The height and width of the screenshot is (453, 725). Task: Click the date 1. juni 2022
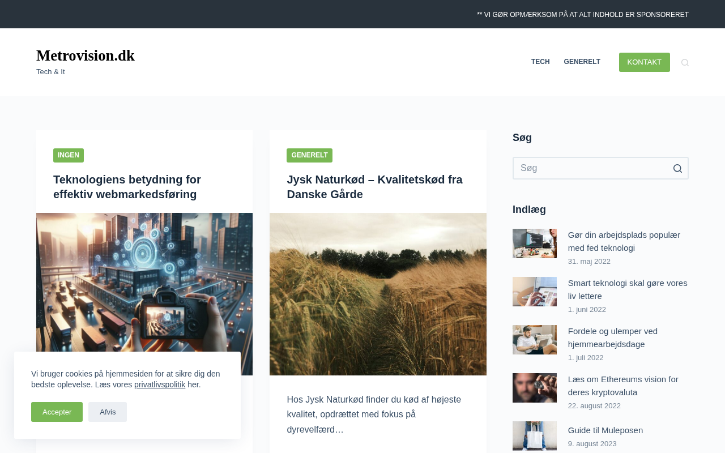click(x=587, y=310)
